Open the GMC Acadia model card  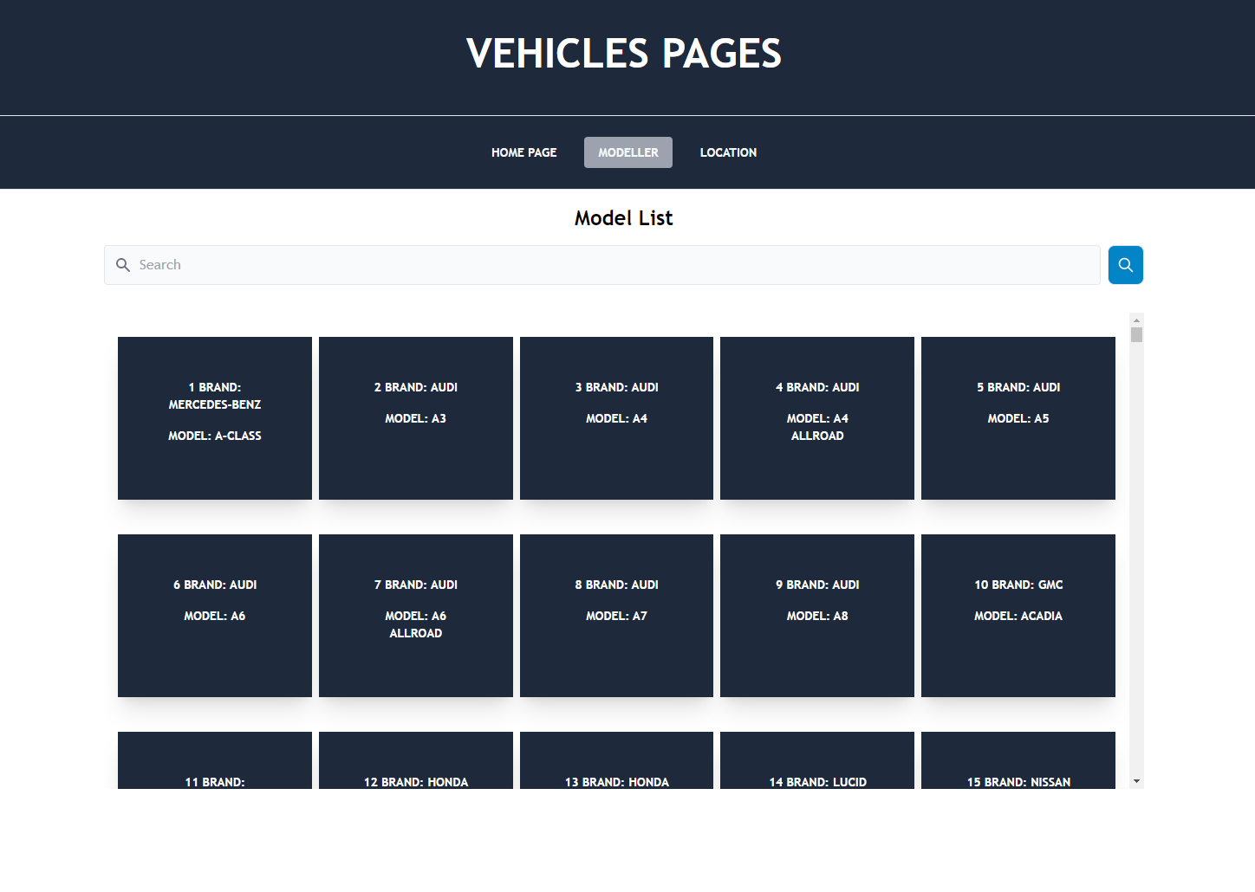1018,616
